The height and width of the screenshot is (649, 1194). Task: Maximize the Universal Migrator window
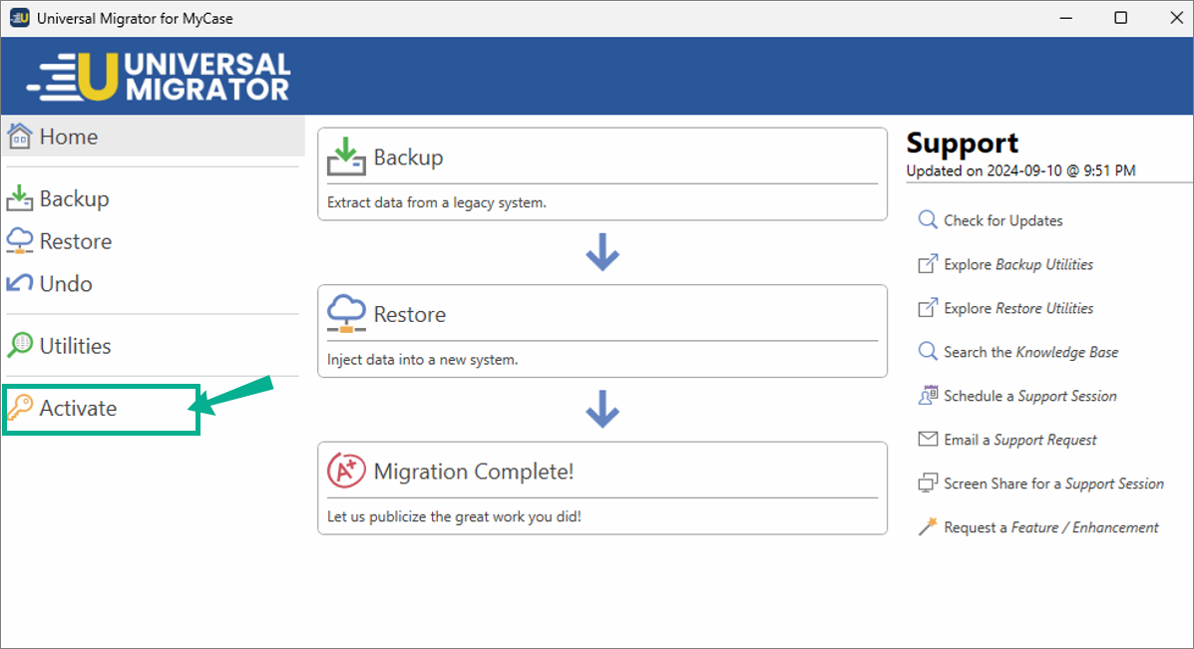pyautogui.click(x=1121, y=18)
